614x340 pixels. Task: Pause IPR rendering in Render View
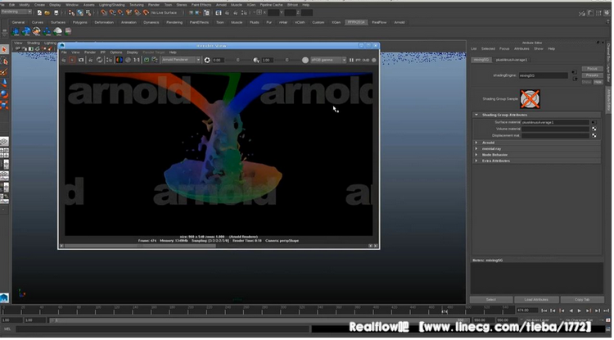point(351,60)
